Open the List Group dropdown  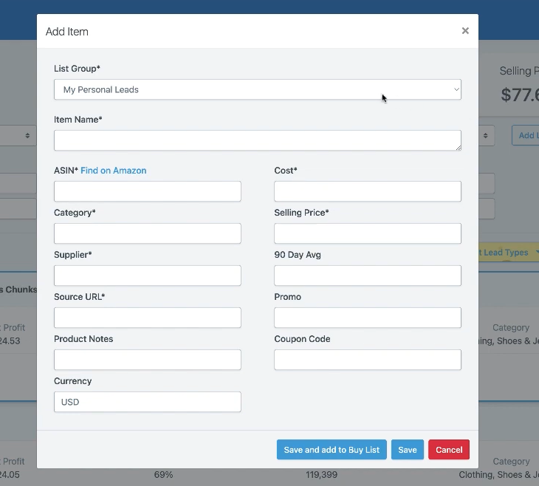[258, 89]
